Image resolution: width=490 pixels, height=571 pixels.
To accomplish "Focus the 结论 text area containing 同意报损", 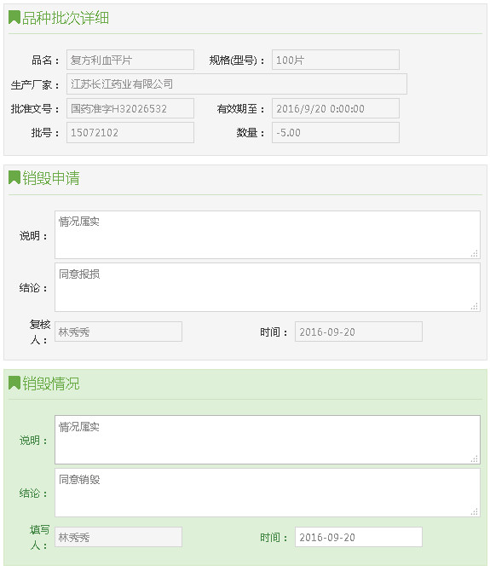I will [268, 287].
